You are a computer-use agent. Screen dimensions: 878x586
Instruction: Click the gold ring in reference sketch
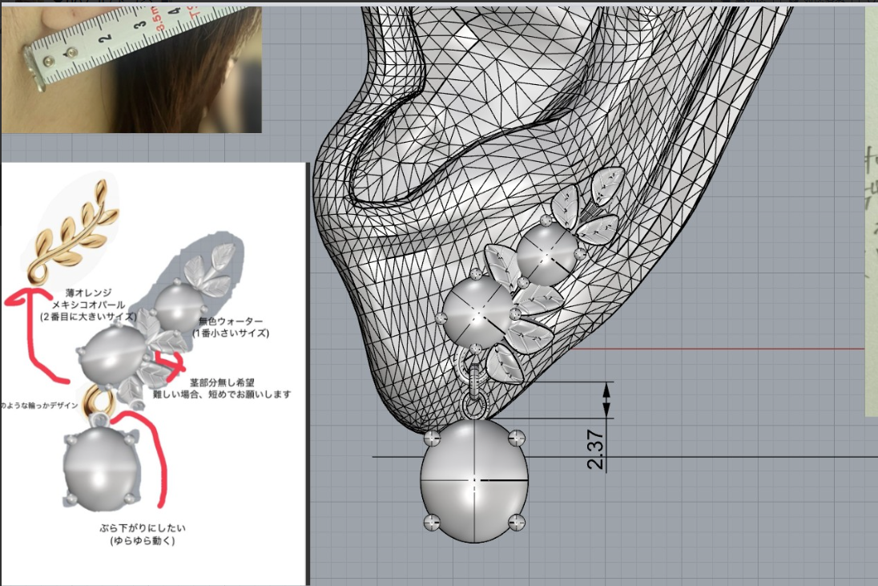point(98,402)
